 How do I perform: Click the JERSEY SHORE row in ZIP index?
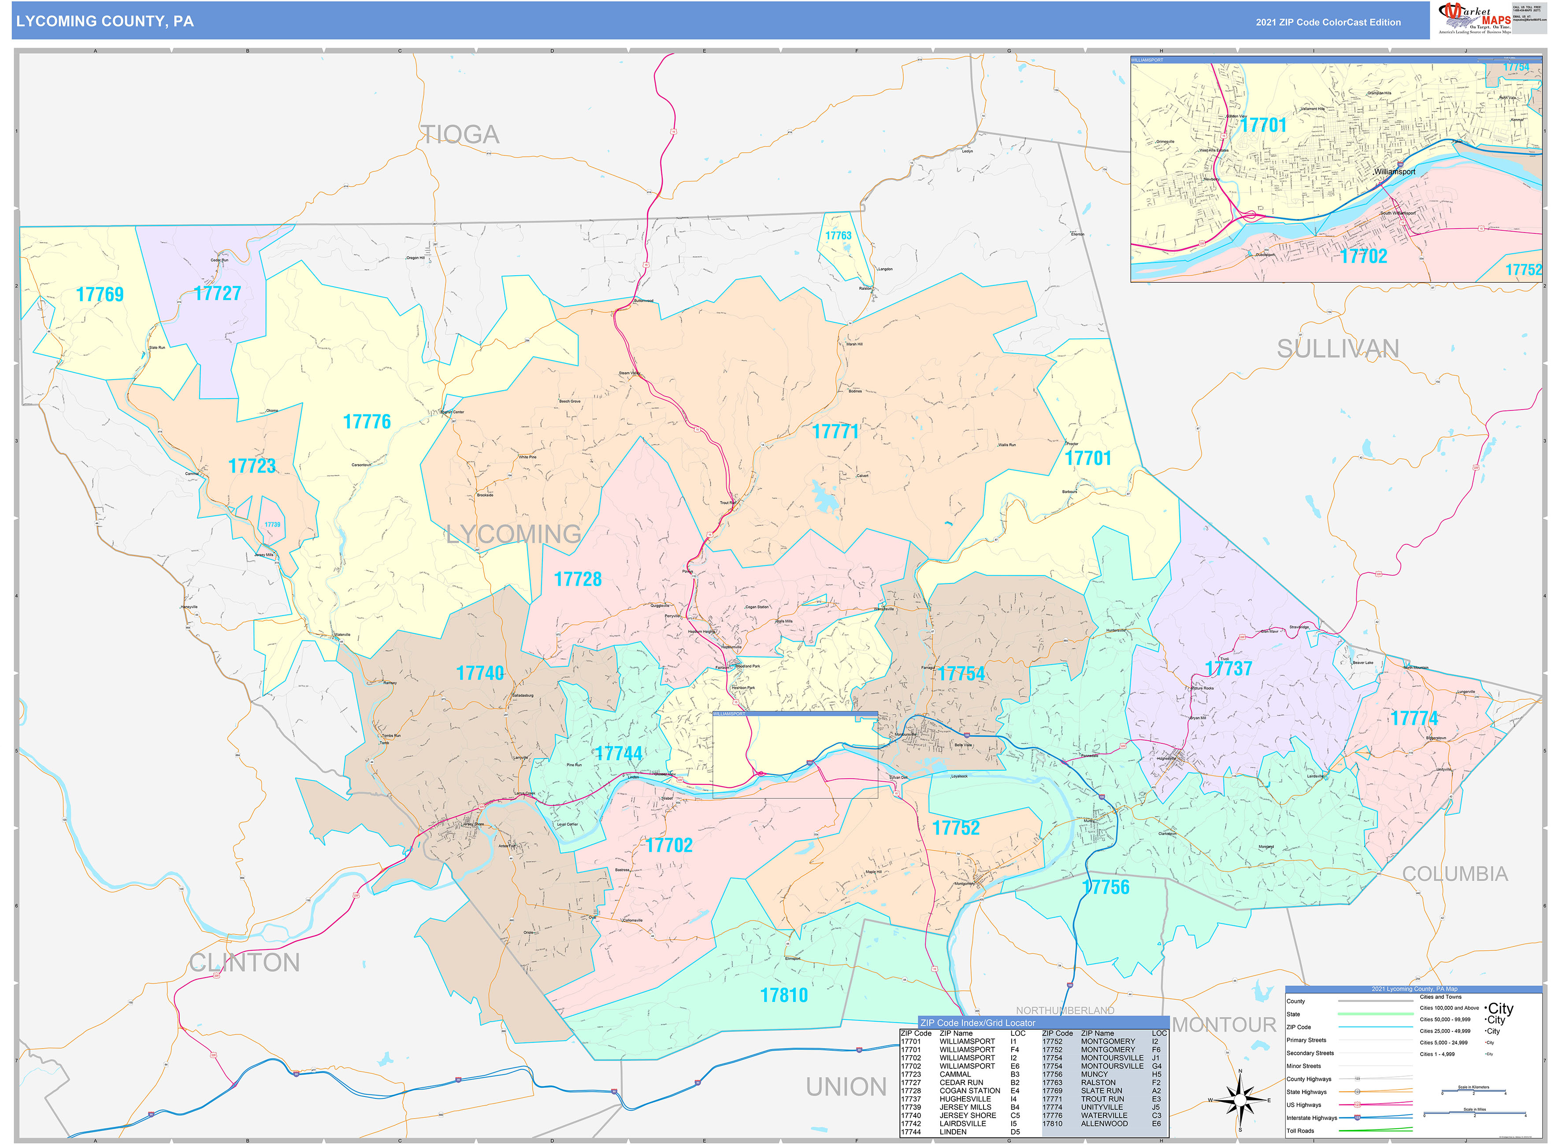coord(960,1116)
